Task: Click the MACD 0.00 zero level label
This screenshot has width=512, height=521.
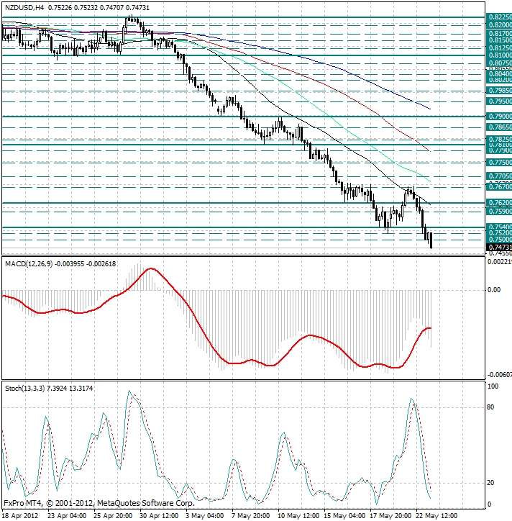Action: [x=494, y=290]
